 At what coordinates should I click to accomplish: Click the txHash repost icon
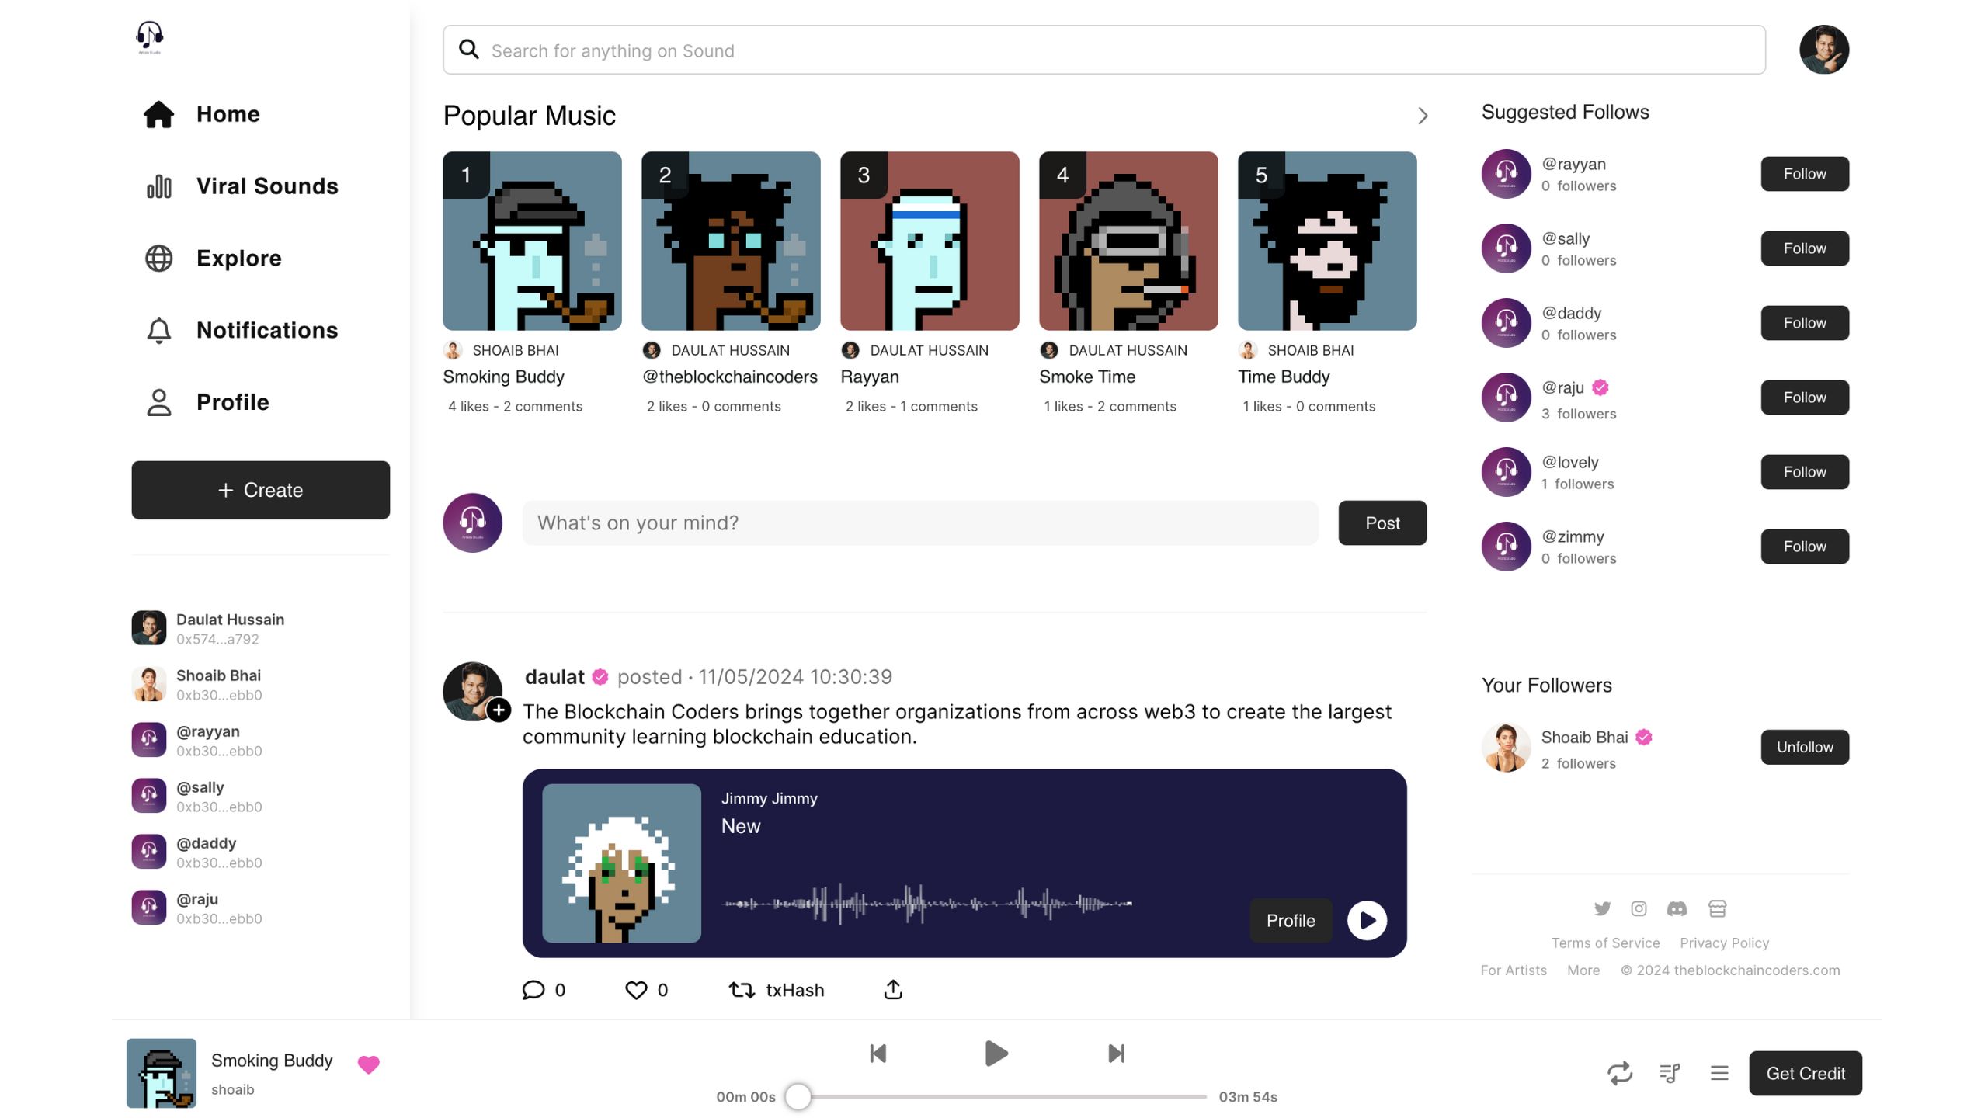click(x=742, y=990)
